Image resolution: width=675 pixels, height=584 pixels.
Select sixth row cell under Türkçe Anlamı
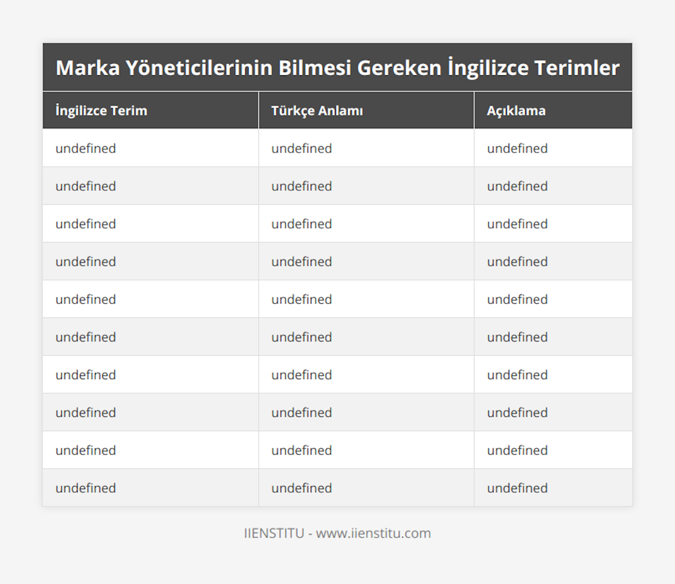[302, 337]
